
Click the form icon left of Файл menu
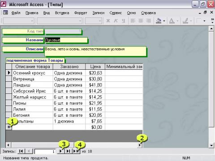click(x=5, y=13)
